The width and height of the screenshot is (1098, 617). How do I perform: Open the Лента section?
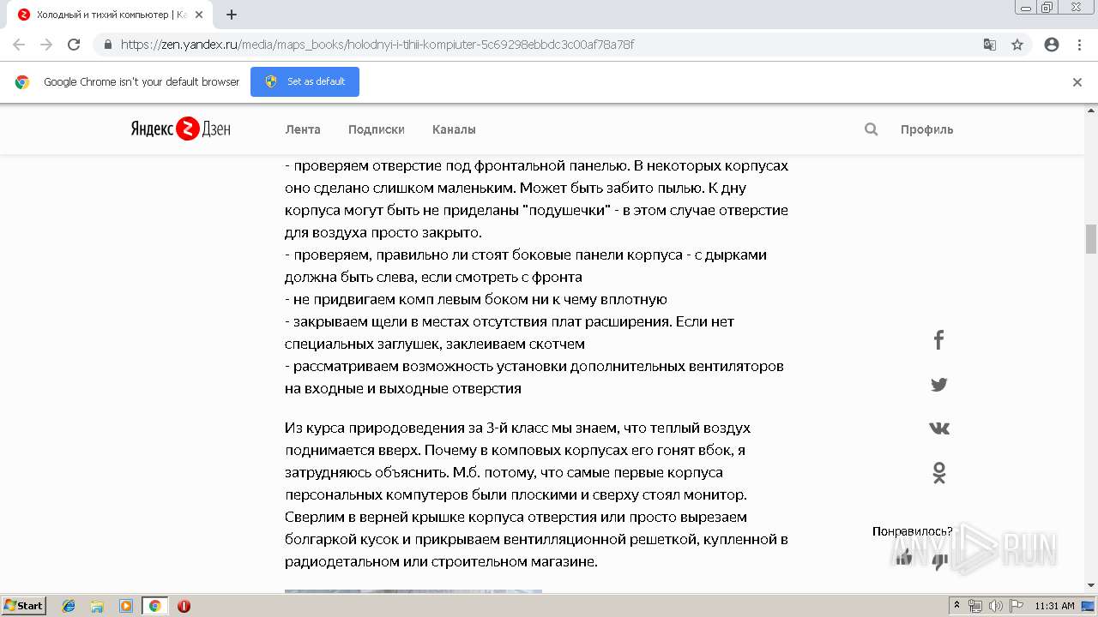[303, 129]
